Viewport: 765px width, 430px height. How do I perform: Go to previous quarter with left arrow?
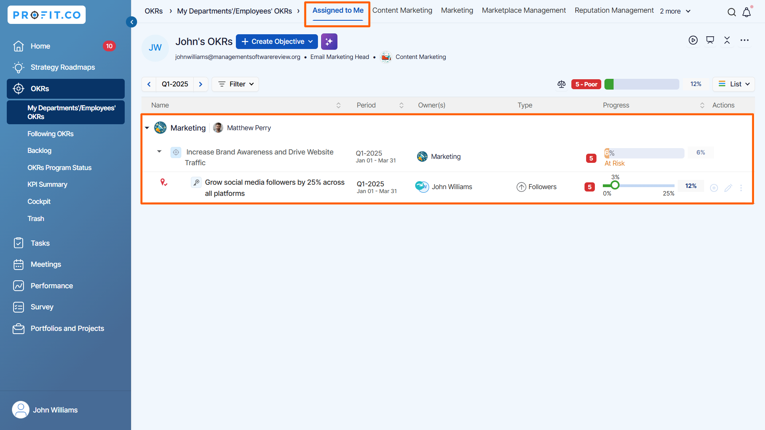149,84
